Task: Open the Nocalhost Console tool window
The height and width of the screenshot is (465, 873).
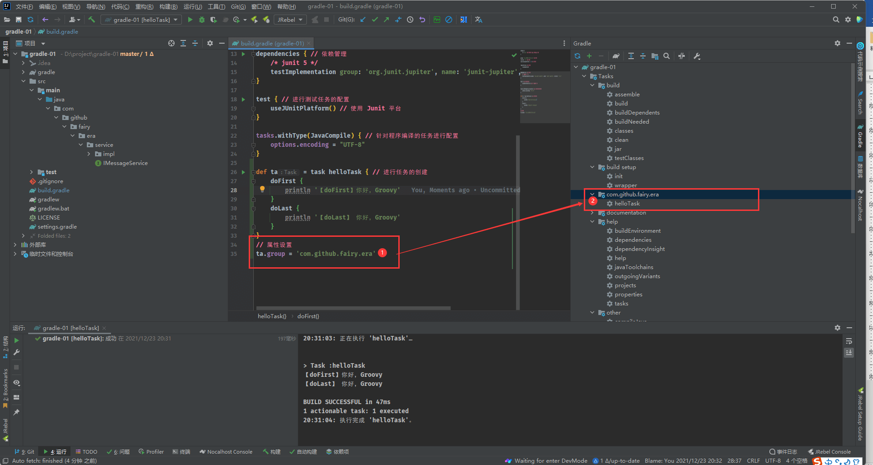Action: (x=226, y=452)
